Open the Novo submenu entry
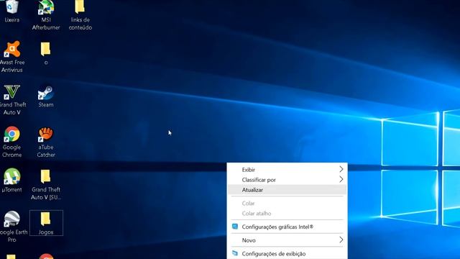 (287, 240)
